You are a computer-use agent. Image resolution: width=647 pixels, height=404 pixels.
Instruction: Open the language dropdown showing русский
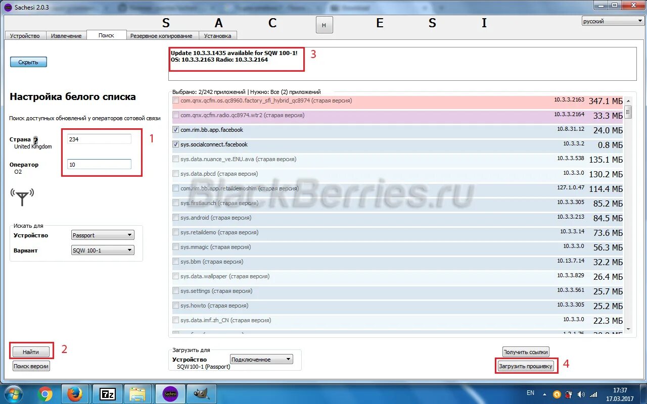(612, 21)
